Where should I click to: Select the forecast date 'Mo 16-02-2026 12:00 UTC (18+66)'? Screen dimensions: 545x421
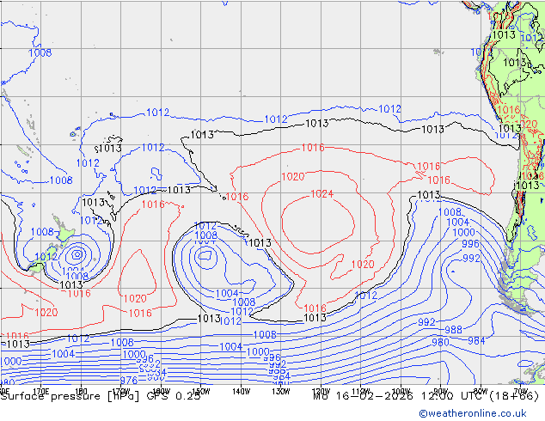pos(426,396)
